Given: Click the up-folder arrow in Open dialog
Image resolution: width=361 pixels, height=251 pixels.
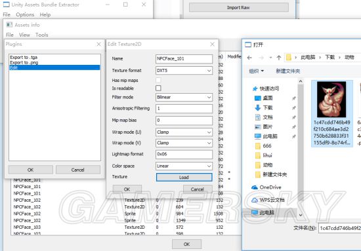Looking at the screenshot, I should [x=279, y=58].
